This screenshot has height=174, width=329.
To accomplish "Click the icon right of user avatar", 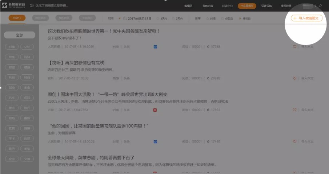I will pyautogui.click(x=320, y=6).
